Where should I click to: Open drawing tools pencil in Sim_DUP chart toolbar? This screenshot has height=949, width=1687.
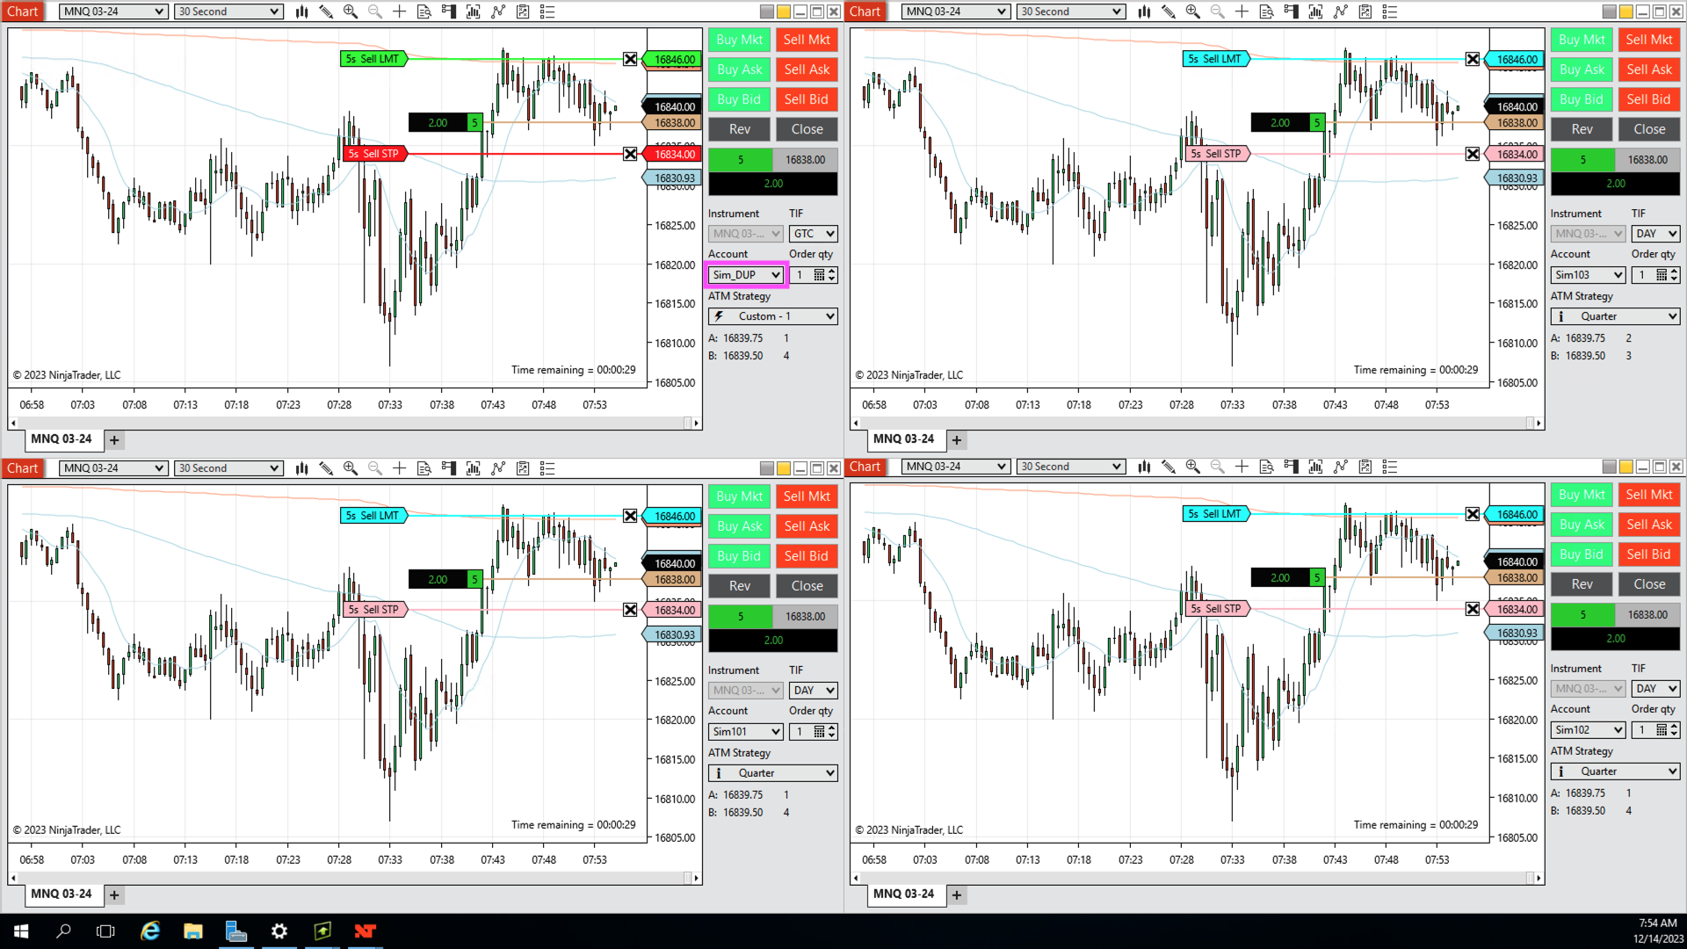pyautogui.click(x=326, y=11)
